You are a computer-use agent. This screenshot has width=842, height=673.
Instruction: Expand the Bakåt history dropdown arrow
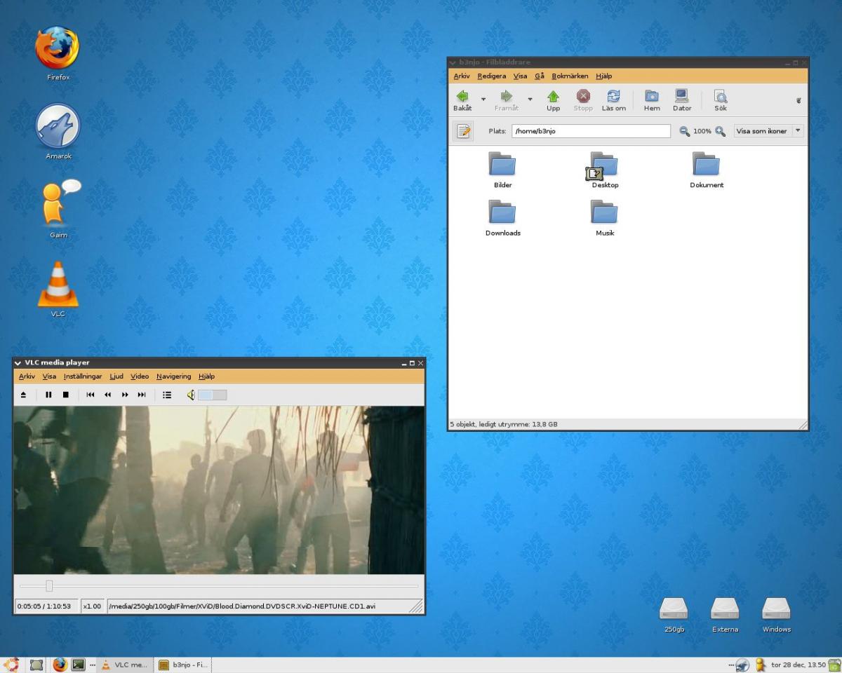coord(483,100)
